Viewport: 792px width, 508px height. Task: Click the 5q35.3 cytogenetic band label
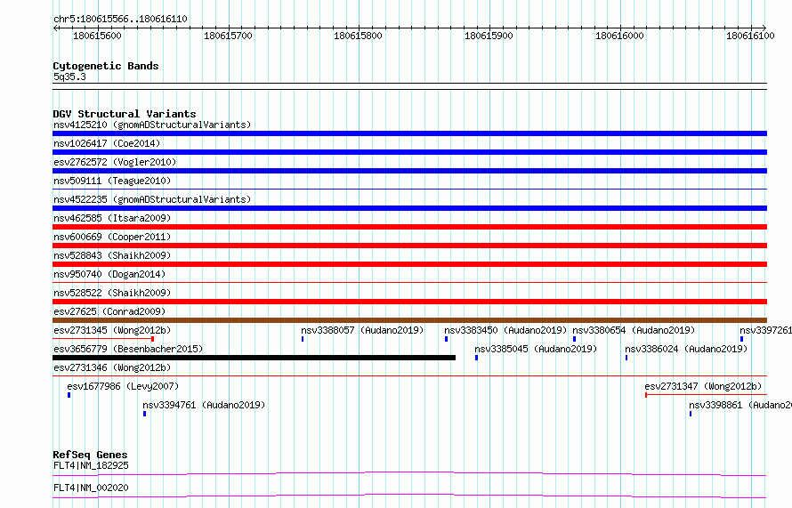click(69, 77)
